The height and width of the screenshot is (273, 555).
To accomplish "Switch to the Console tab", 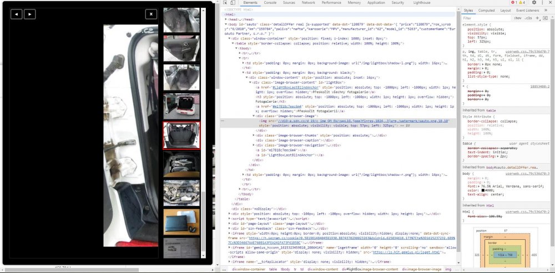I will tap(270, 2).
